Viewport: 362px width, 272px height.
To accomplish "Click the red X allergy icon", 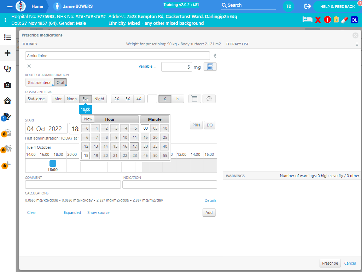I will click(x=318, y=20).
